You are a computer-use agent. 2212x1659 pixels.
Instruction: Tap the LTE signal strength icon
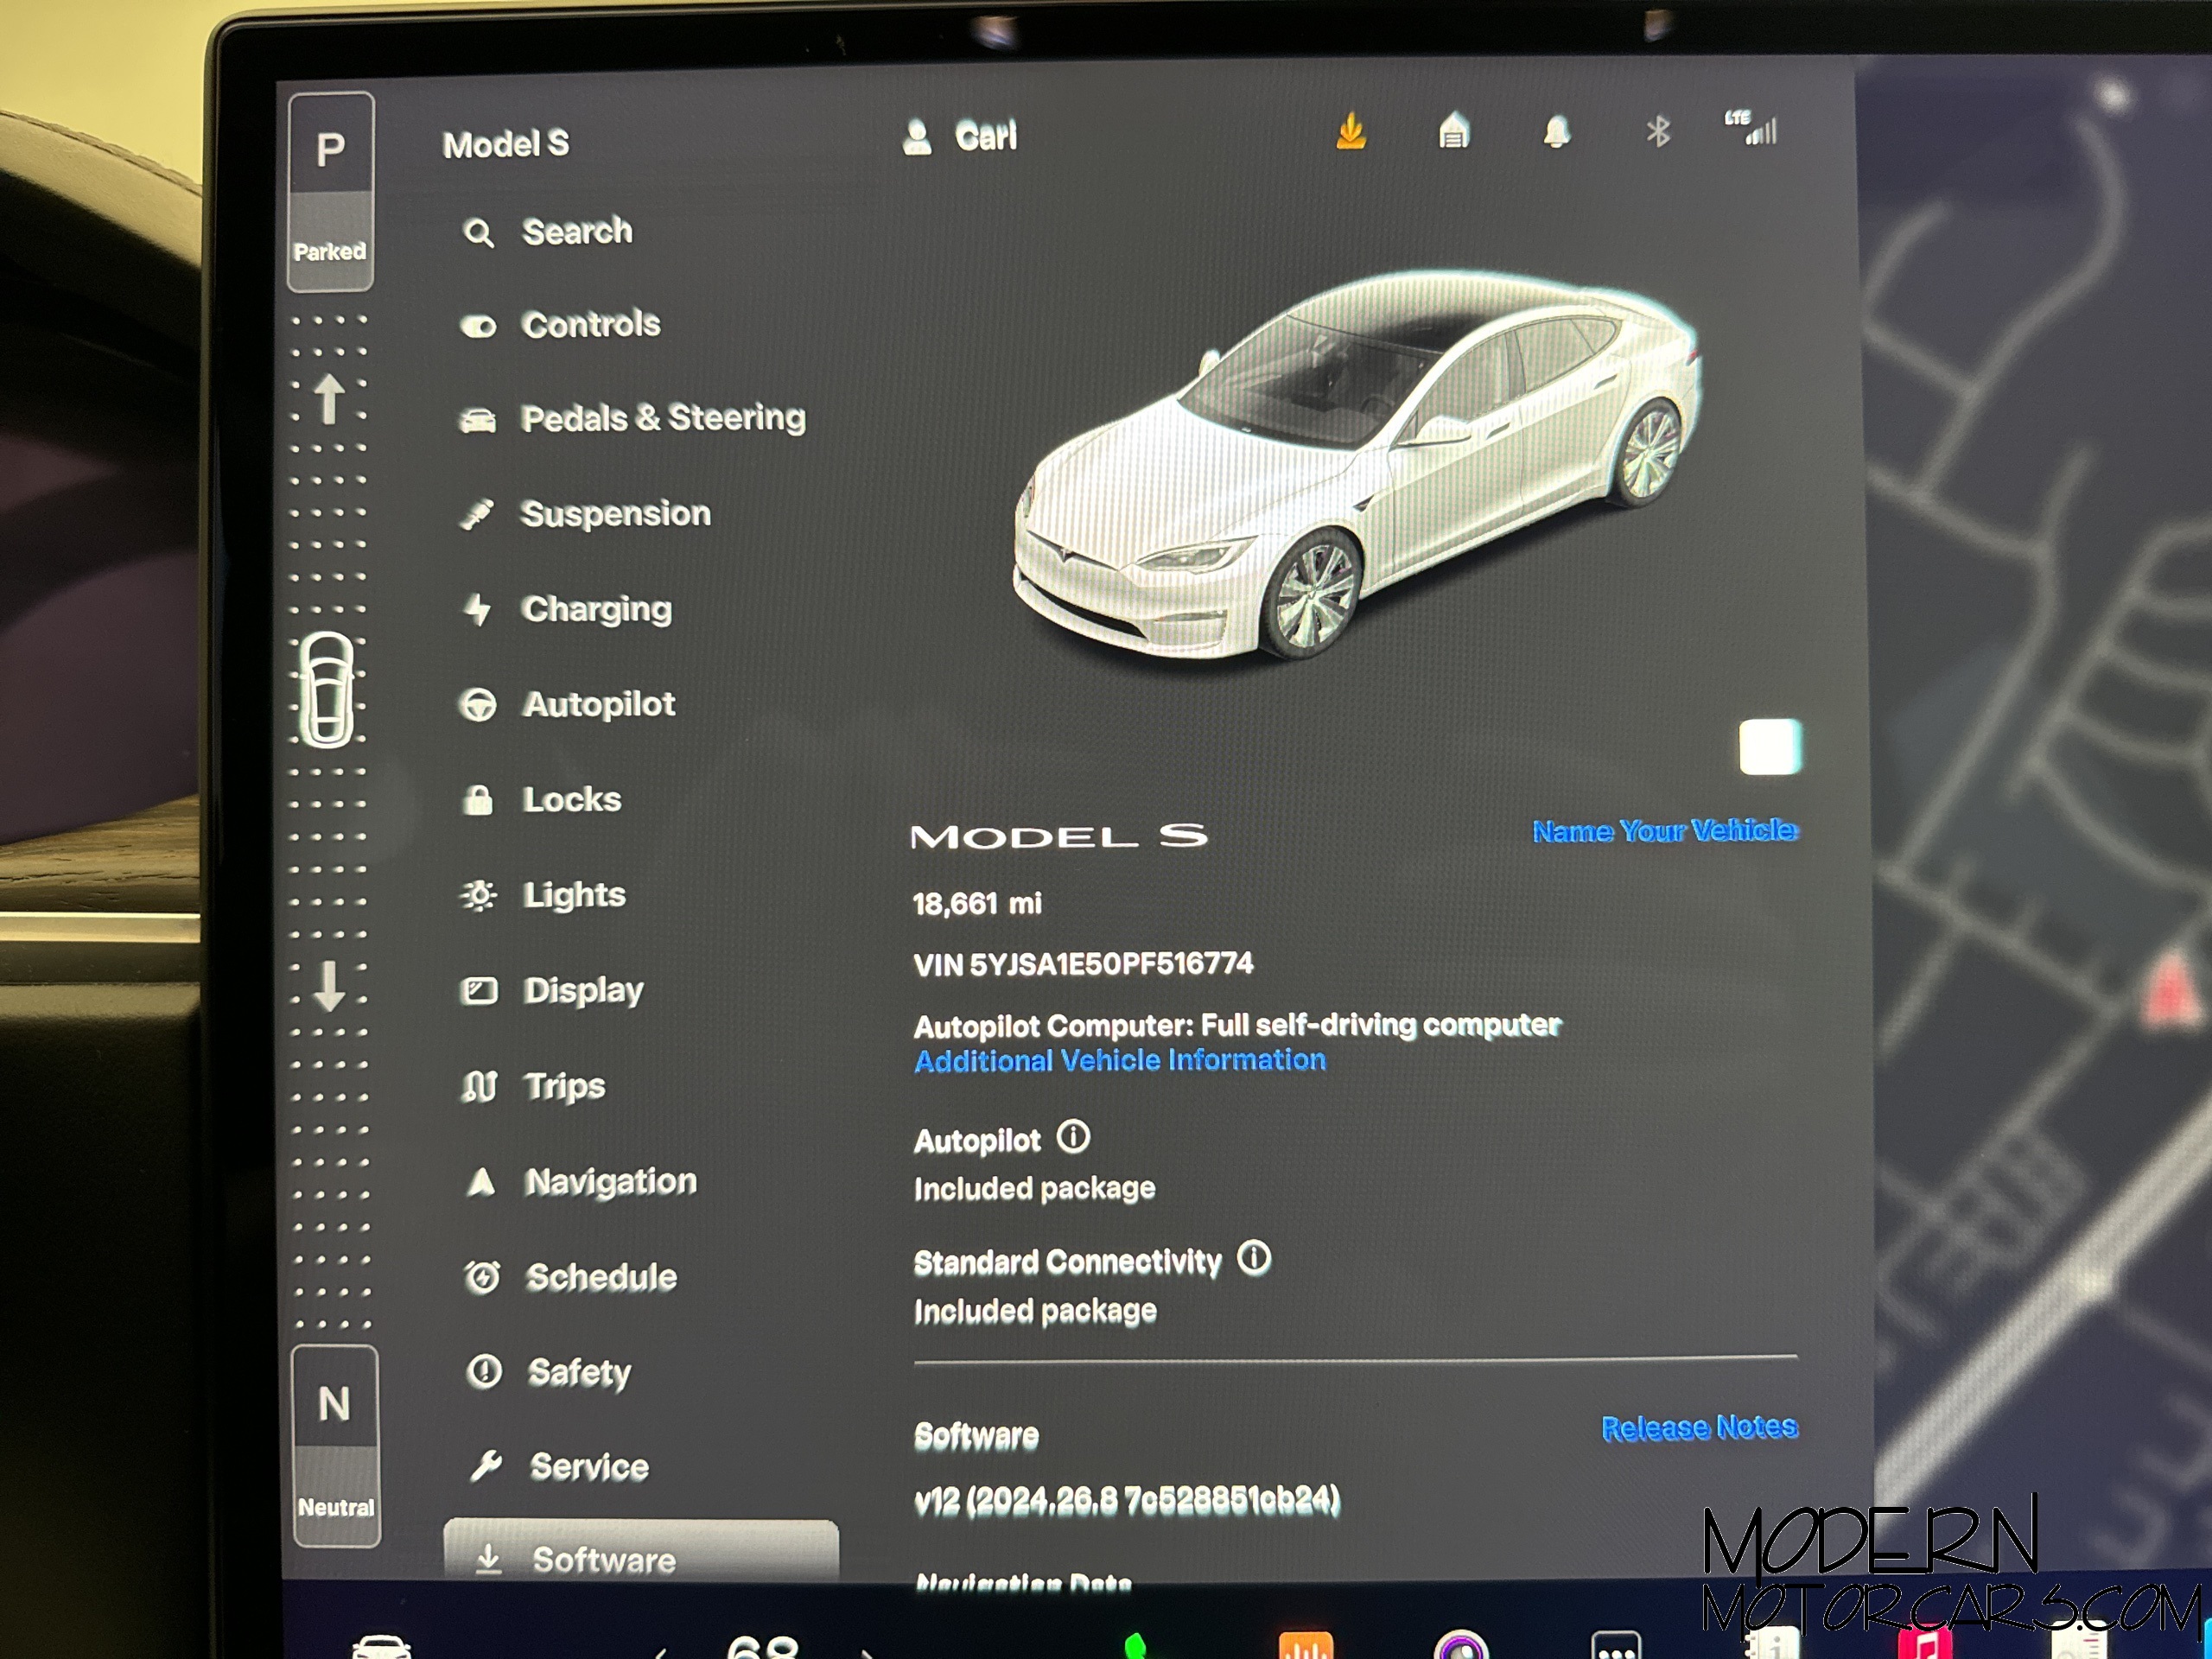click(x=1751, y=129)
